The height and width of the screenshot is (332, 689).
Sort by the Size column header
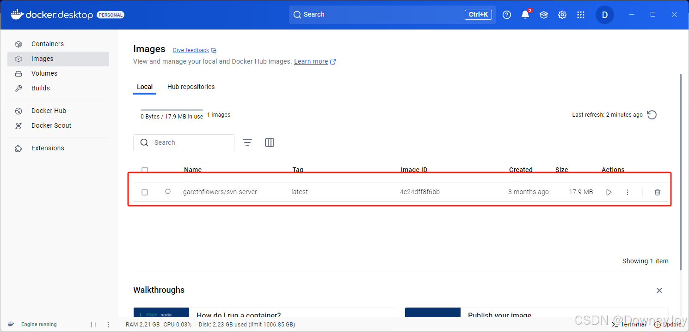562,170
